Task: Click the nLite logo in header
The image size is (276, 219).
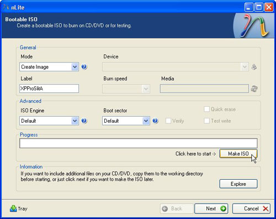Action: coord(254,25)
